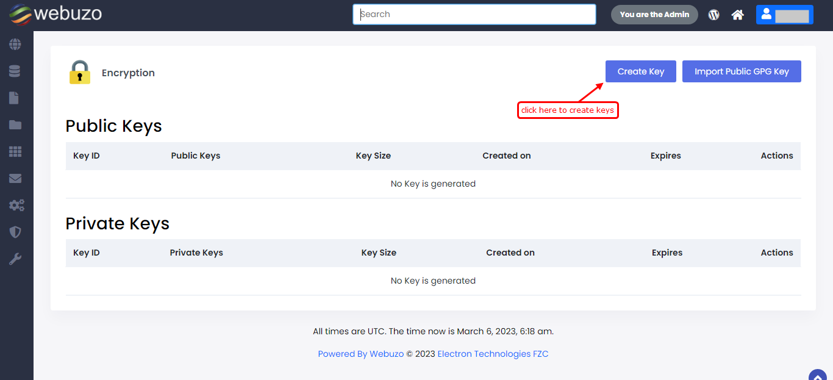Open the wrench tools sidebar icon
The height and width of the screenshot is (380, 833).
(x=15, y=259)
